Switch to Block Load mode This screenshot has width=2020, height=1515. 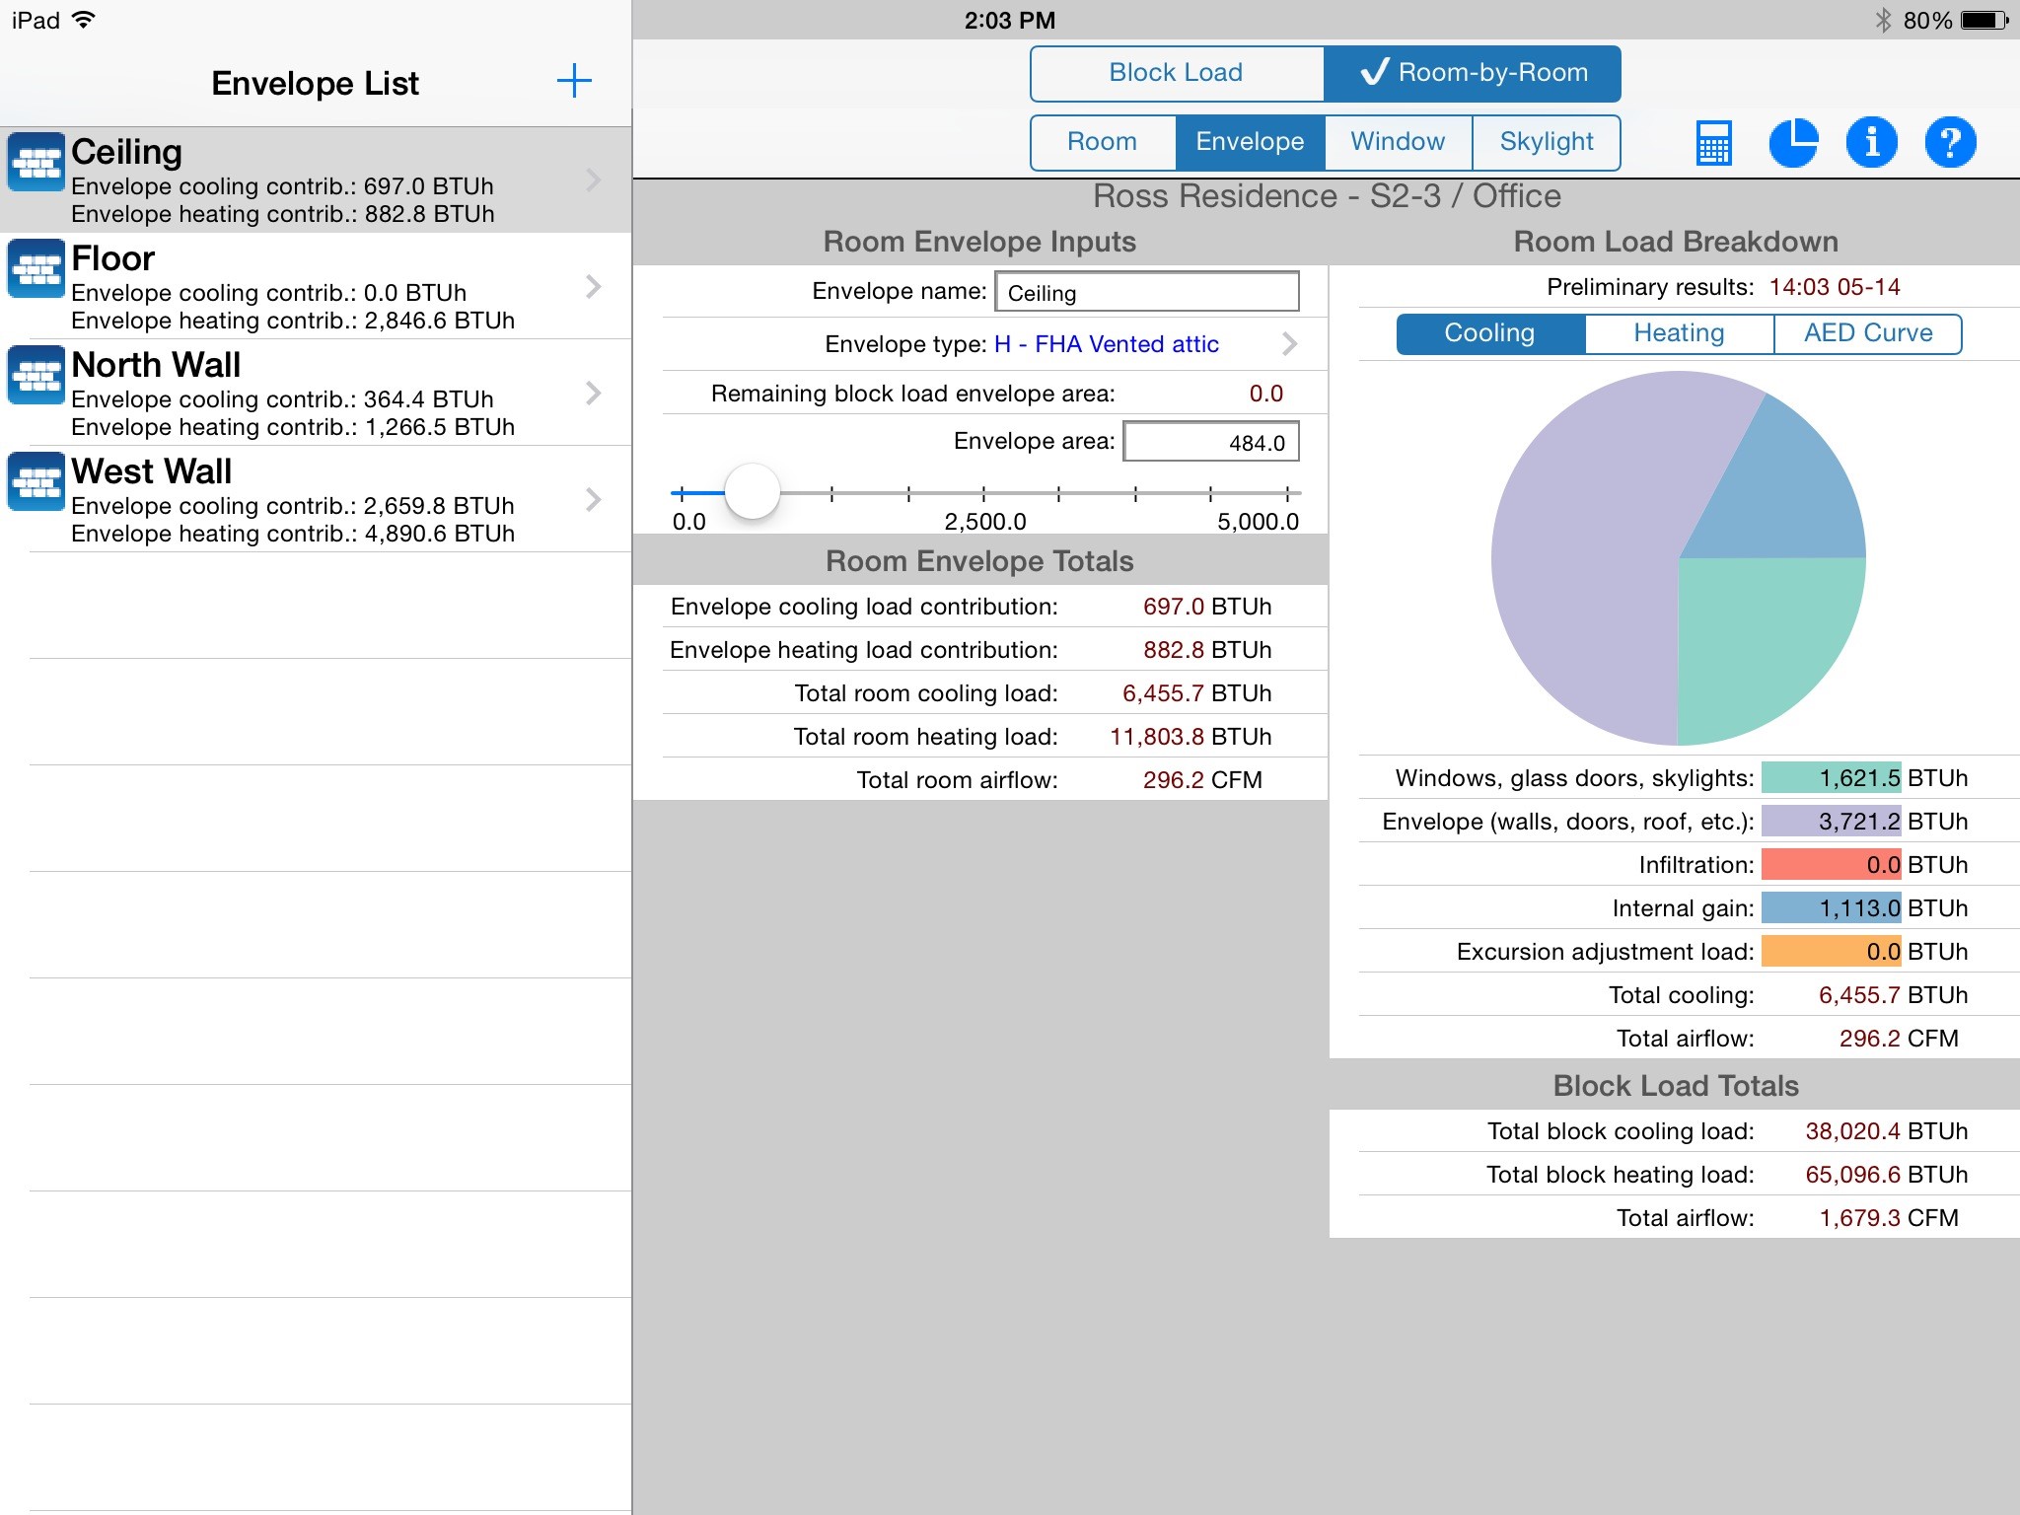[1177, 73]
